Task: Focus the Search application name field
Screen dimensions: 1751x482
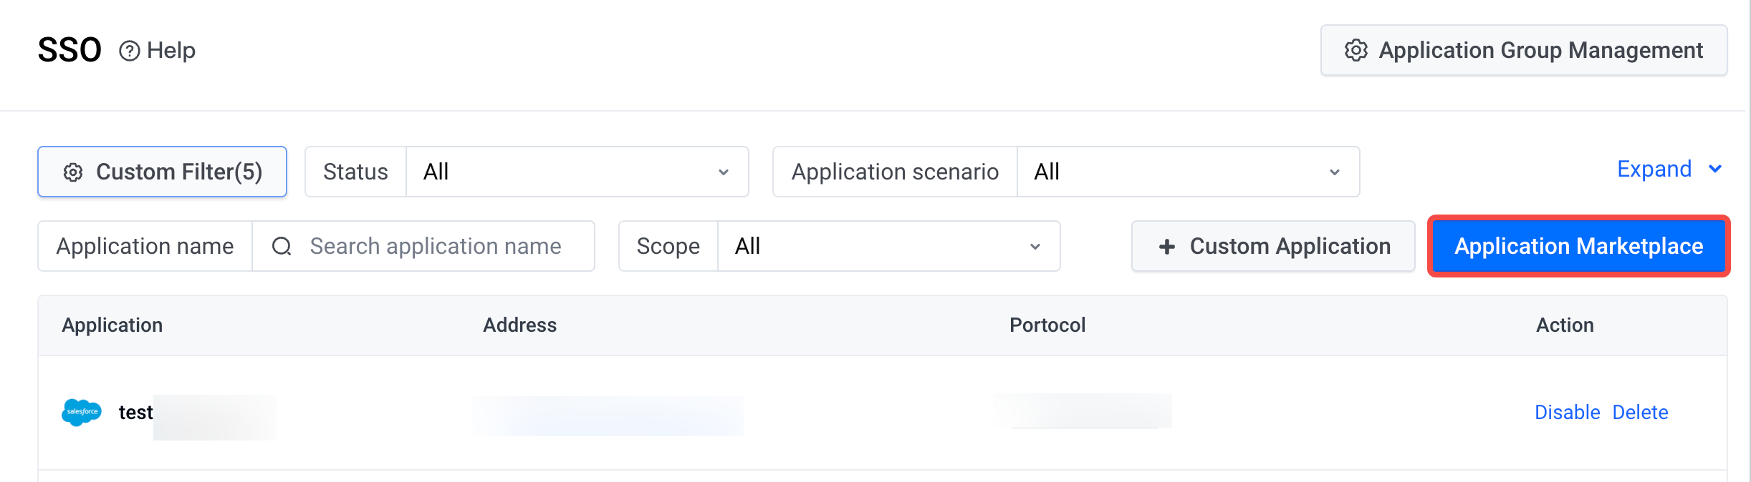Action: (x=423, y=246)
